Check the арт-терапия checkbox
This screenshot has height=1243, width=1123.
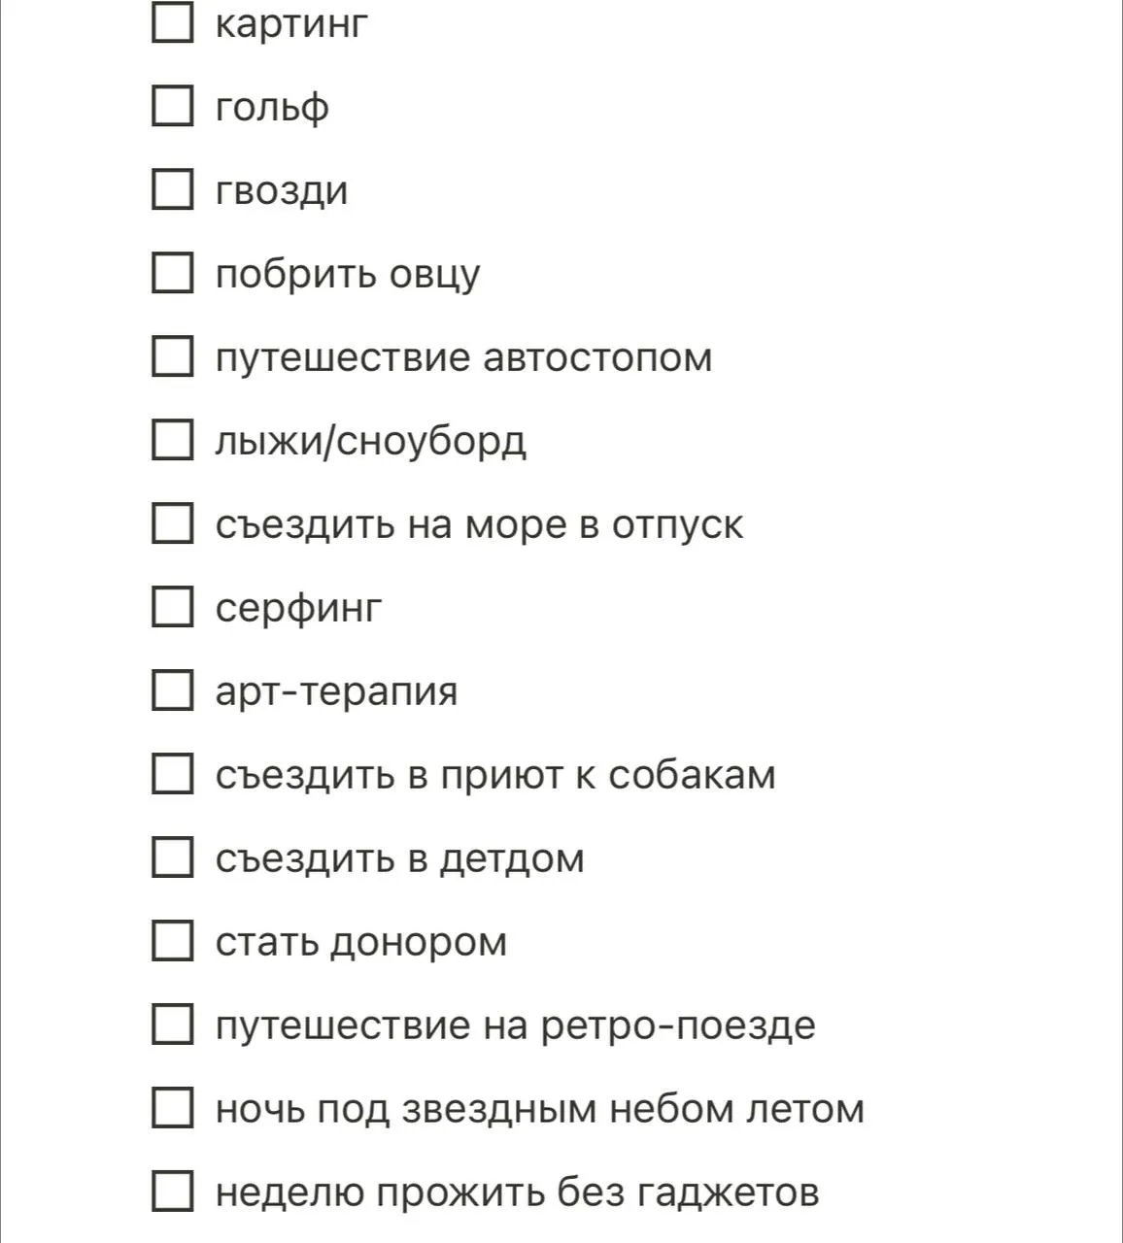click(173, 690)
